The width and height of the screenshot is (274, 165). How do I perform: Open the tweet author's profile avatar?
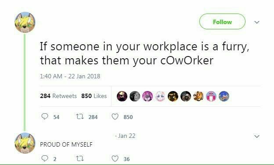click(25, 22)
